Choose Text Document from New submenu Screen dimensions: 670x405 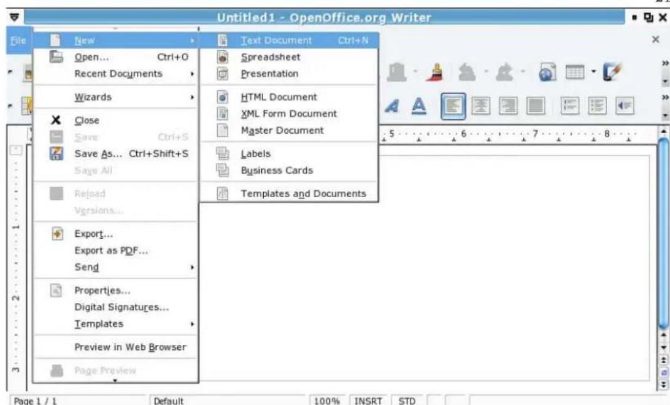point(289,40)
